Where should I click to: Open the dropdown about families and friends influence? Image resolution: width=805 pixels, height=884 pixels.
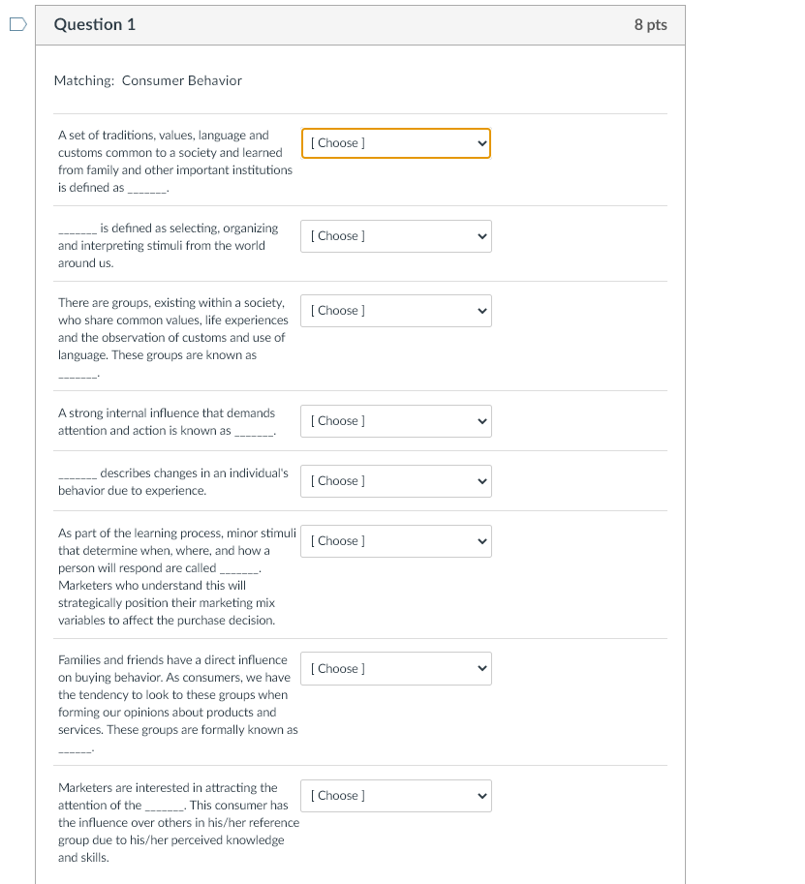click(x=395, y=668)
